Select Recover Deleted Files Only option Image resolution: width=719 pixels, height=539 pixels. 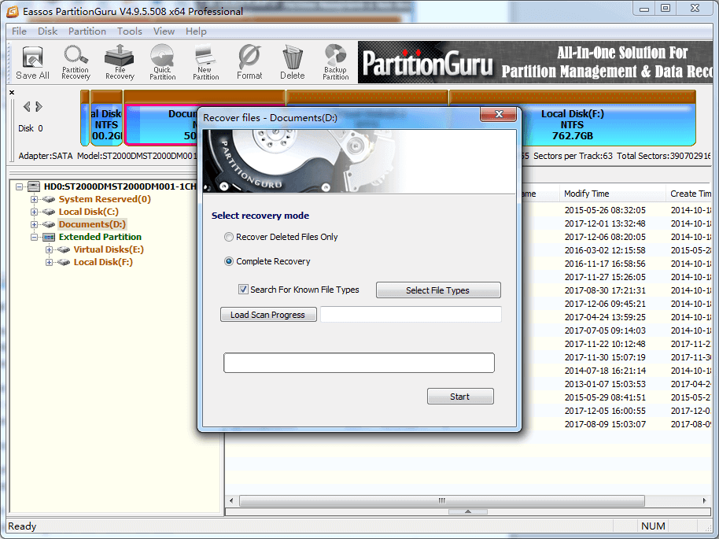click(229, 237)
